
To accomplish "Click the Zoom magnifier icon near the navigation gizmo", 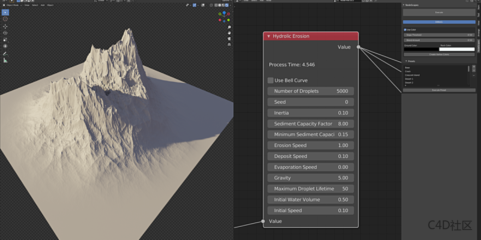I will pyautogui.click(x=229, y=27).
